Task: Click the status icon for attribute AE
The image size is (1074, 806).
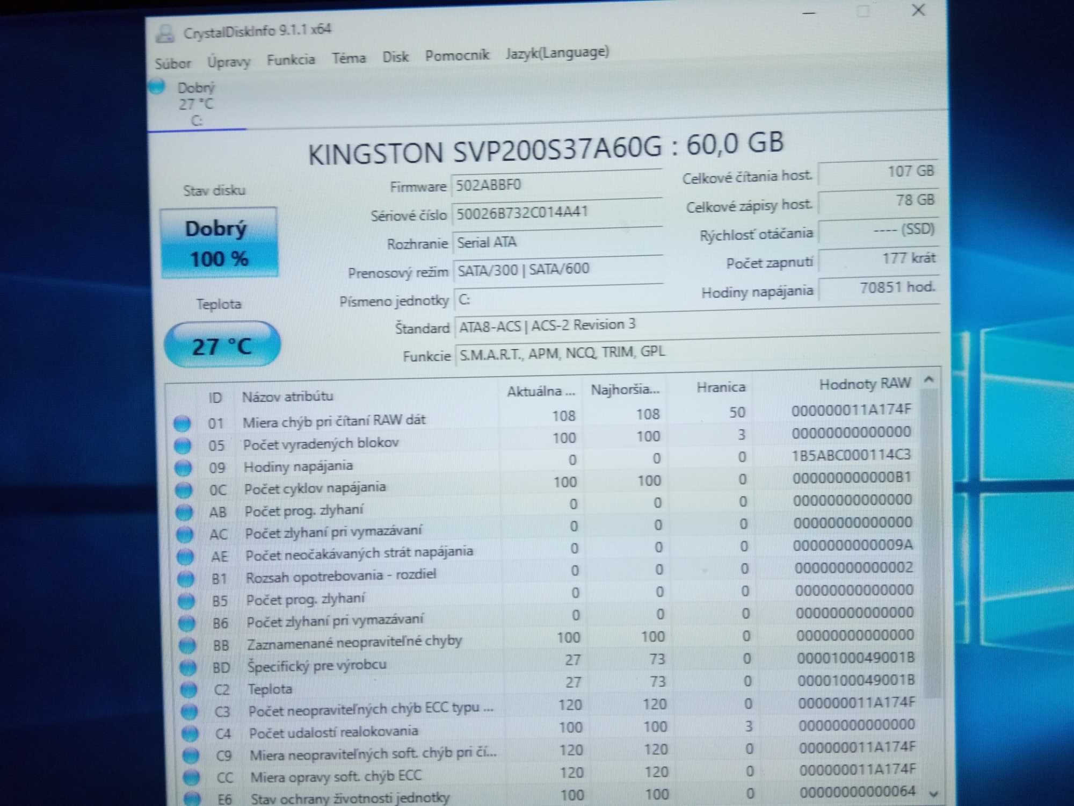Action: tap(185, 557)
